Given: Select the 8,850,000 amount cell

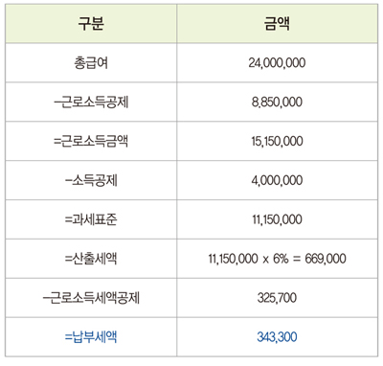Looking at the screenshot, I should point(277,103).
